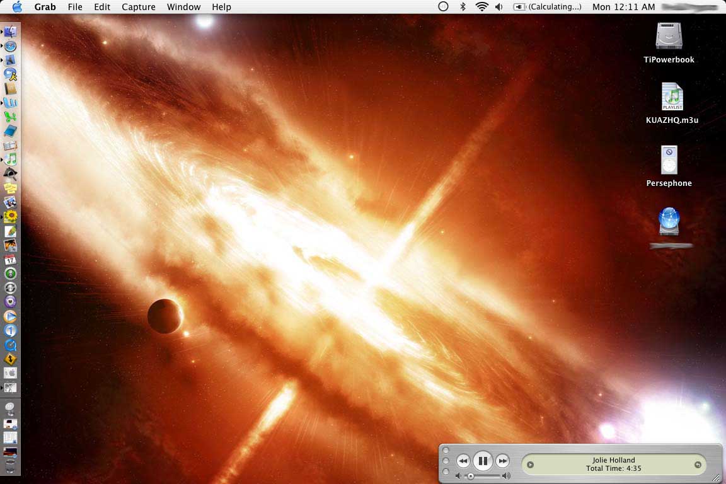This screenshot has width=726, height=484.
Task: Open the Help menu
Action: [x=221, y=7]
